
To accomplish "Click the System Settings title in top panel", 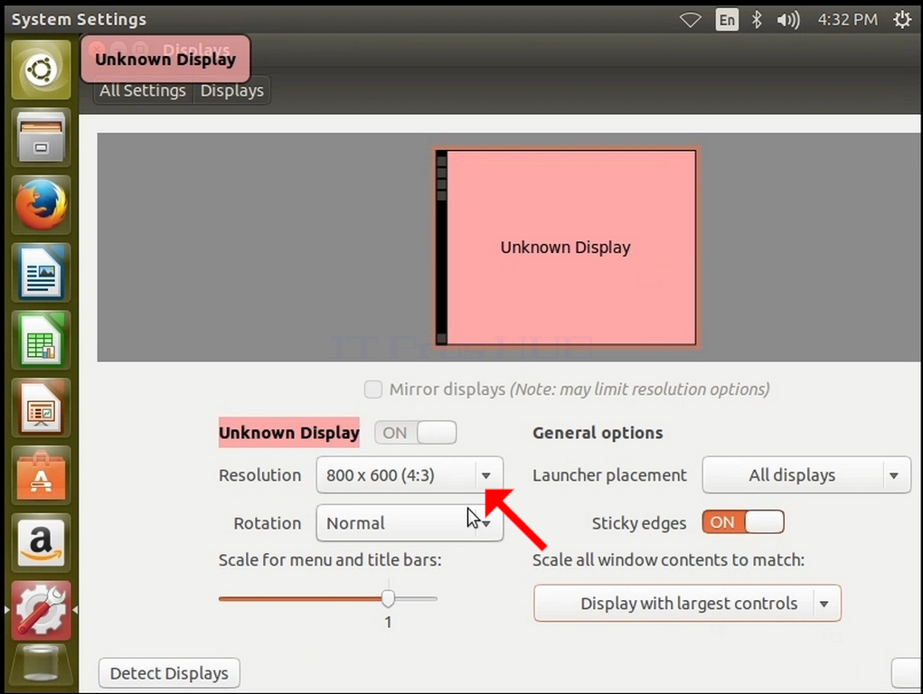I will [x=79, y=19].
